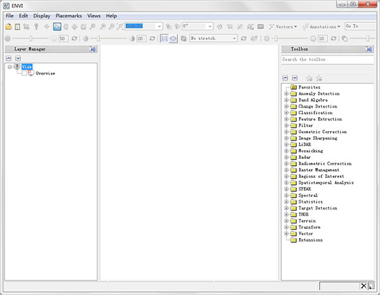380x295 pixels.
Task: Select the Crosshairs tool in toolbar
Action: (x=46, y=27)
